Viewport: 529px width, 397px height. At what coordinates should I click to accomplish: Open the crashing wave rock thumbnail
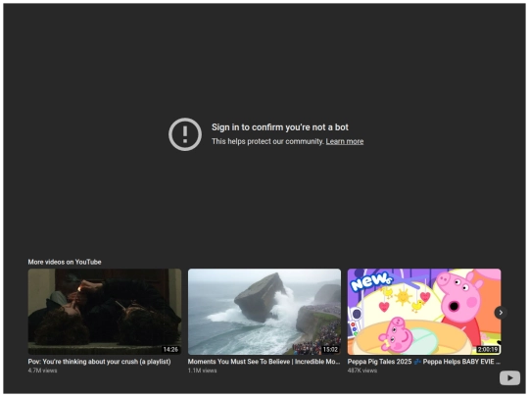(x=264, y=312)
